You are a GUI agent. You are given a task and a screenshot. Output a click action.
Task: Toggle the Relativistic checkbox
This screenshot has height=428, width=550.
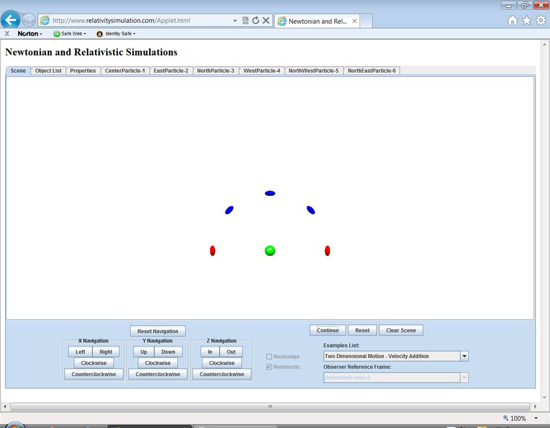[x=269, y=367]
